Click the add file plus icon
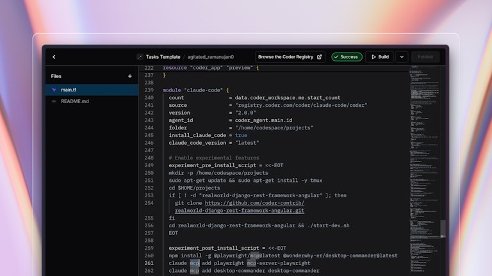Screen dimensions: 492x276 click(x=130, y=76)
